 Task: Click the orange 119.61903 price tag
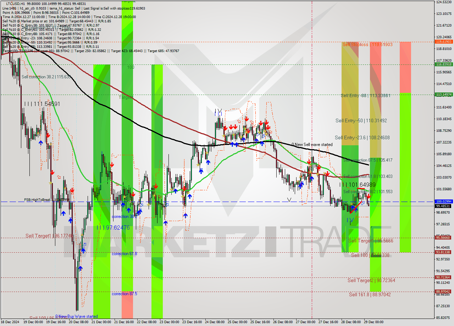point(443,41)
